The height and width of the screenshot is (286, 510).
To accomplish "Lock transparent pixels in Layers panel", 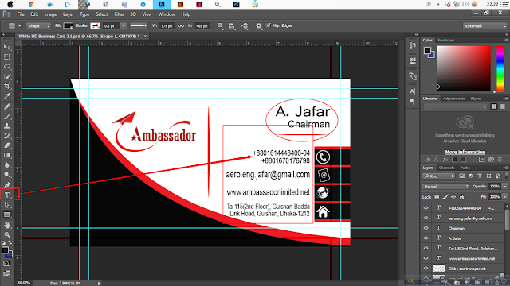I will [x=437, y=197].
